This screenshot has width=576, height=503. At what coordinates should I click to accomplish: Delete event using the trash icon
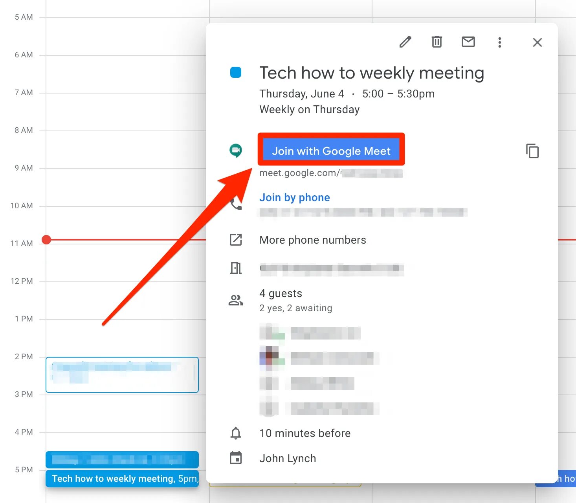point(437,42)
